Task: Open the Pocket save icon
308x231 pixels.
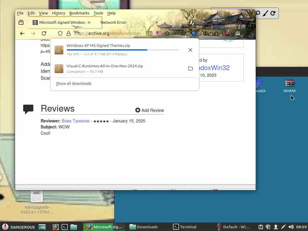Action: click(x=184, y=33)
